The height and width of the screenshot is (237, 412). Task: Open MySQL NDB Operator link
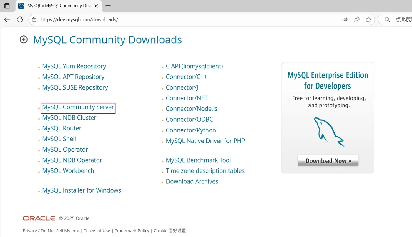pos(72,160)
